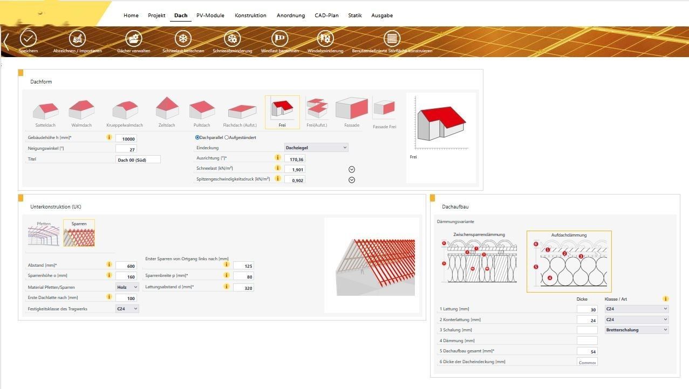Choose Pfetten substructure option
This screenshot has width=689, height=389.
(x=44, y=233)
